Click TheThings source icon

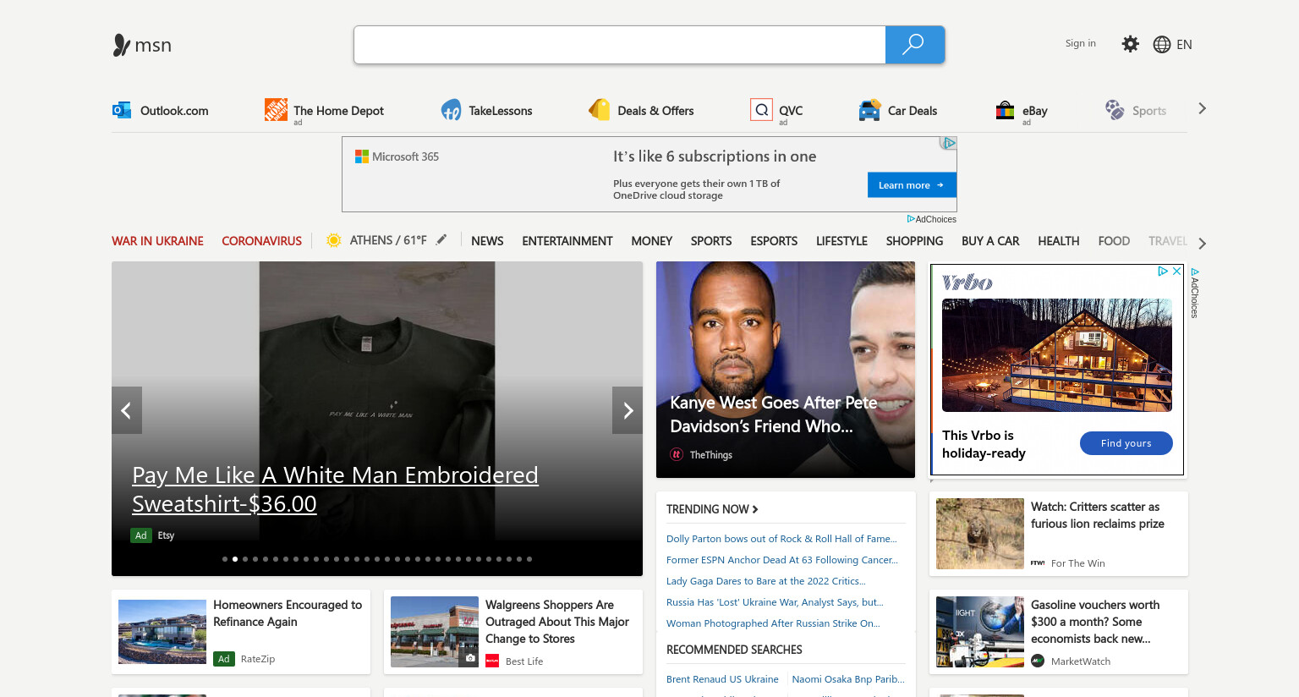coord(677,454)
